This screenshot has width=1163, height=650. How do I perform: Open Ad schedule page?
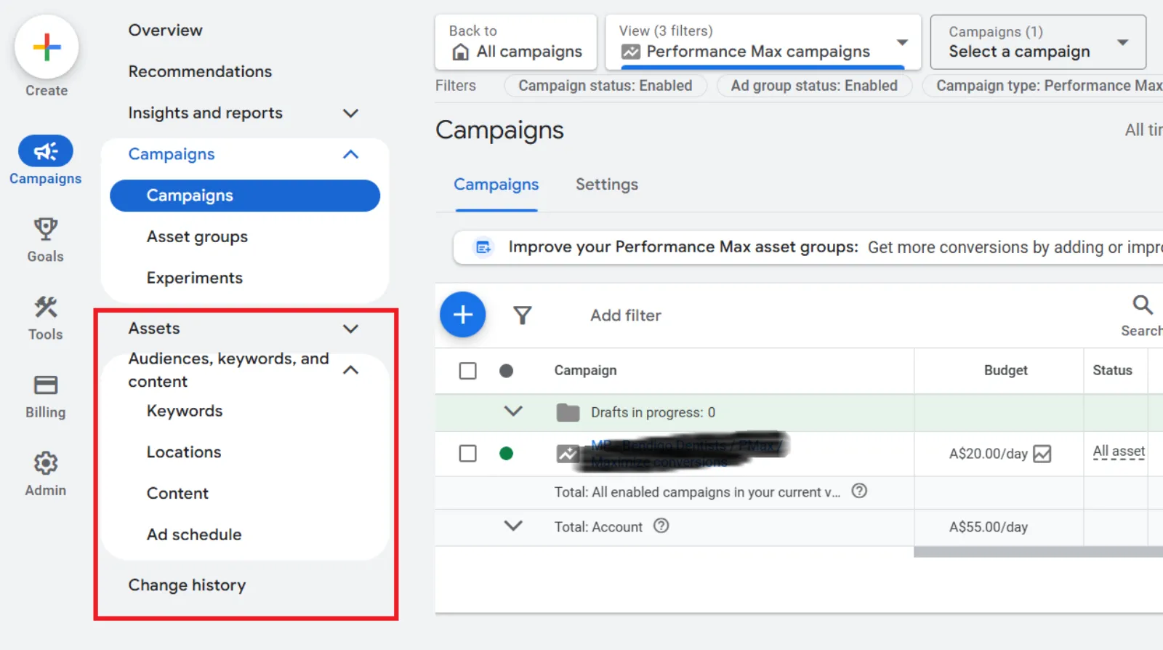click(194, 534)
